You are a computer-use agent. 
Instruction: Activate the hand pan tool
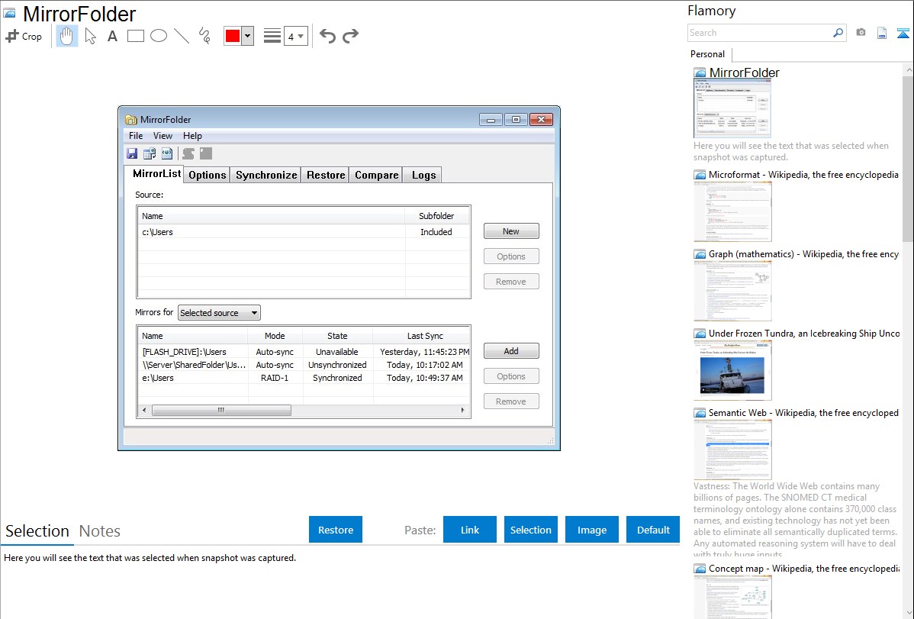click(x=67, y=36)
